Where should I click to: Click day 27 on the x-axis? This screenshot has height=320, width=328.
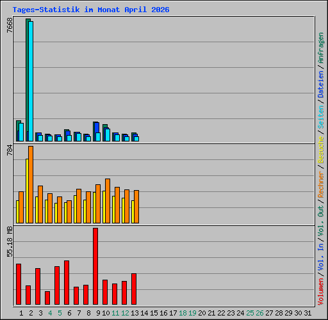(269, 313)
